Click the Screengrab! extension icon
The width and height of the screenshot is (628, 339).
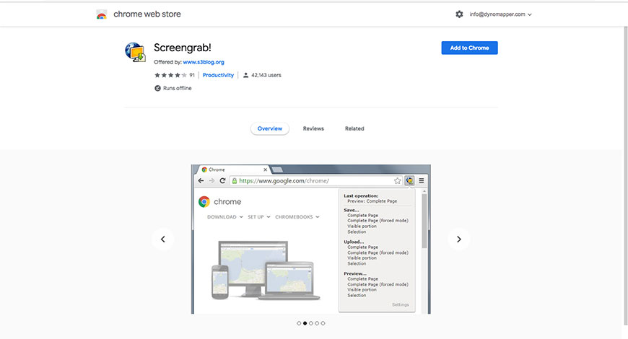pyautogui.click(x=135, y=52)
